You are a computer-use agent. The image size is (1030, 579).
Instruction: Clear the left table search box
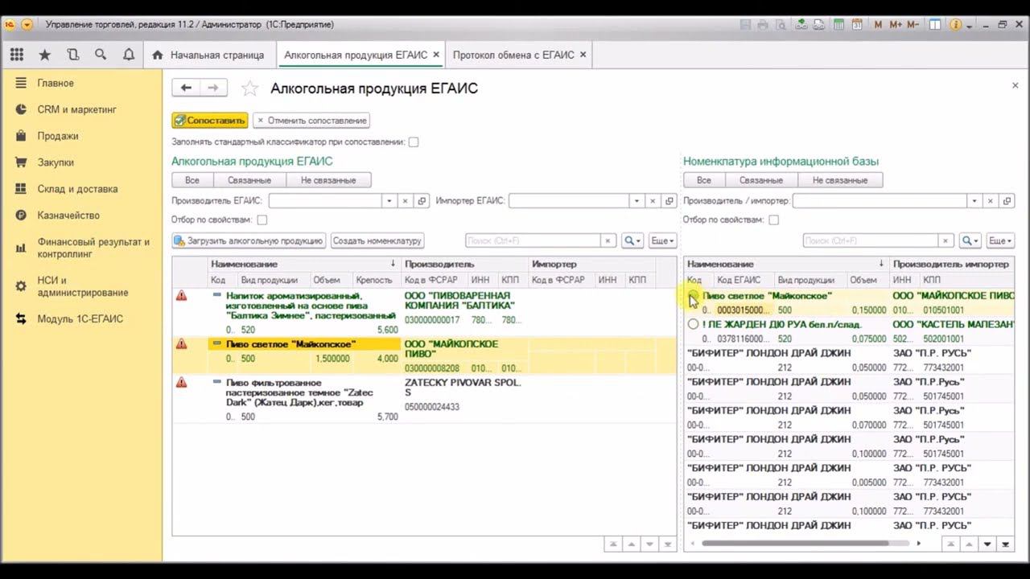tap(608, 240)
